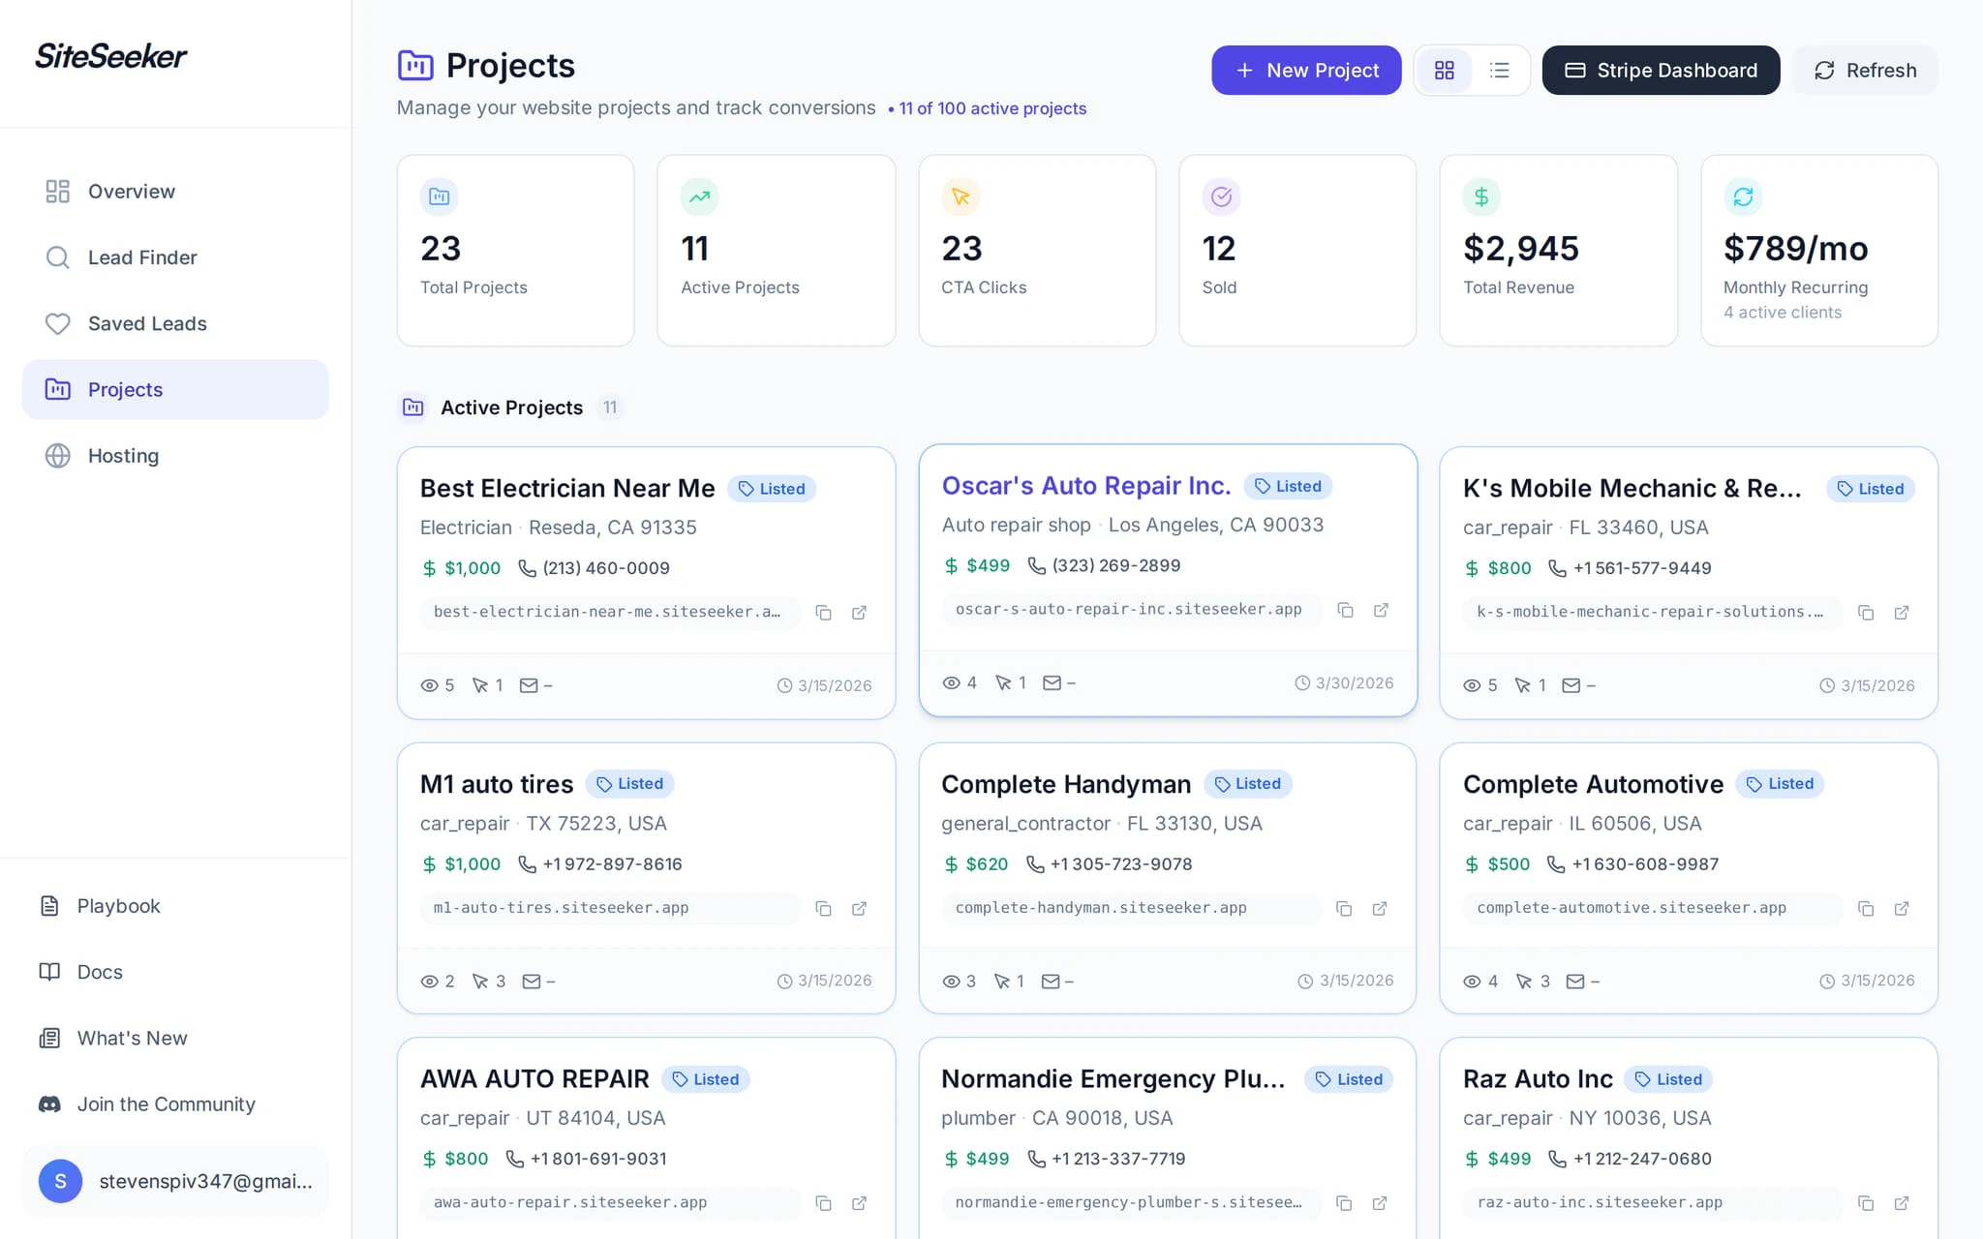Open Oscar's Auto Repair Inc. project
The image size is (1983, 1239).
point(1085,486)
